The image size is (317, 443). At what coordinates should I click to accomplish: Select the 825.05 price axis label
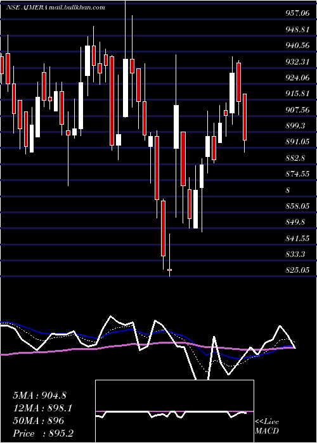tap(298, 271)
